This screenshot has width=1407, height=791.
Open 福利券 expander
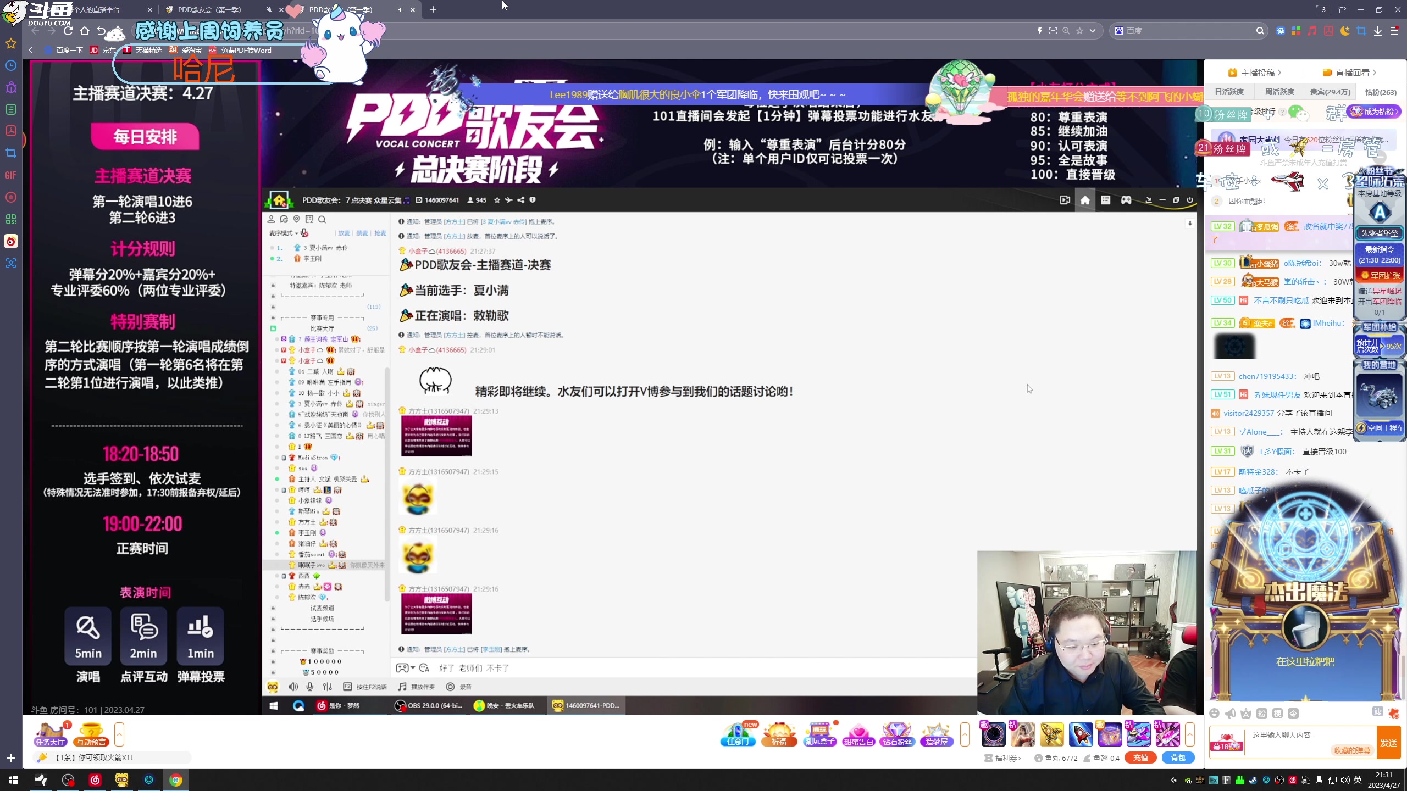tap(1003, 758)
